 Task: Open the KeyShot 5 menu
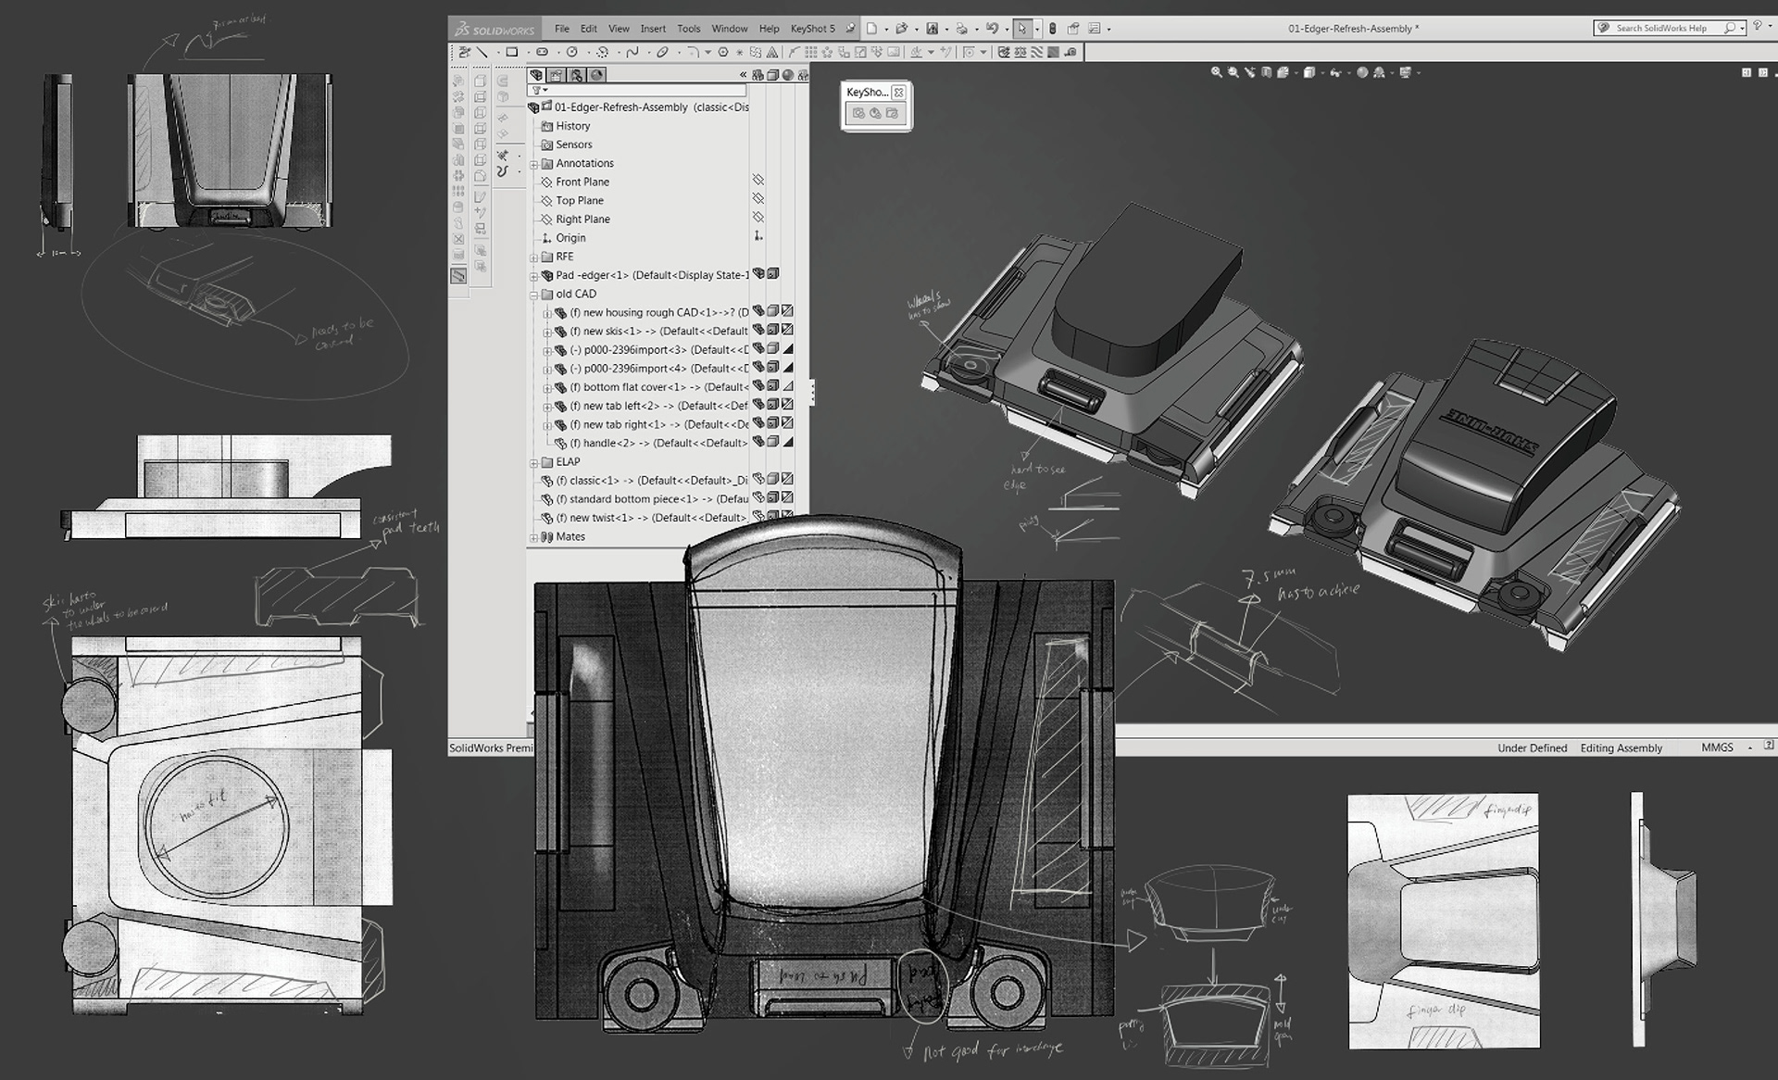point(812,29)
